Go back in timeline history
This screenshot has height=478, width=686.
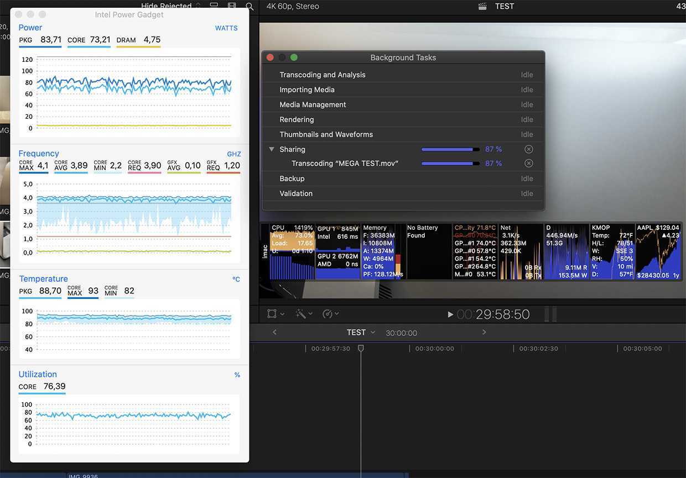point(274,332)
